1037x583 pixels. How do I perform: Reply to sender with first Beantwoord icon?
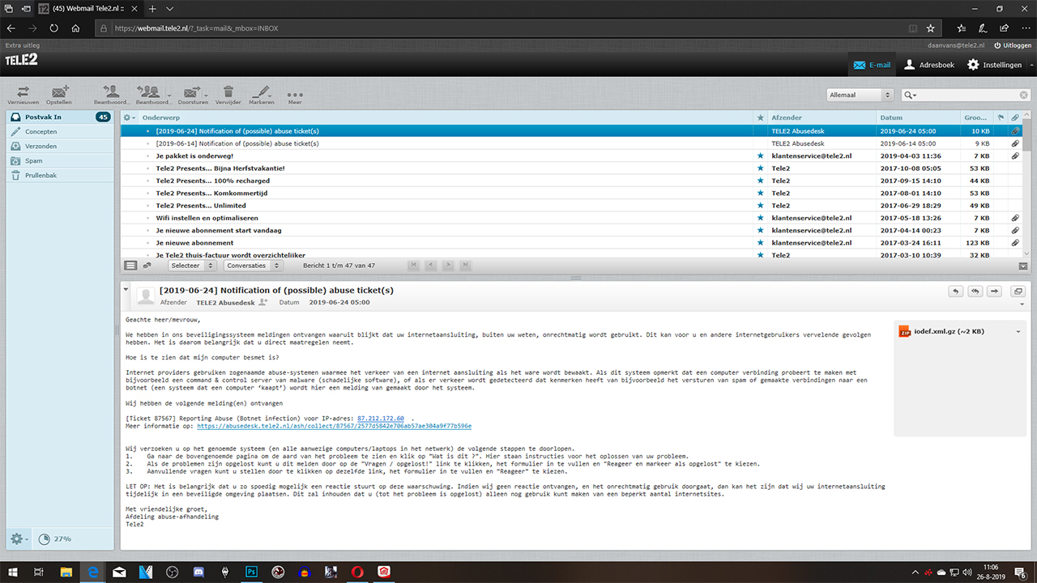click(x=112, y=94)
